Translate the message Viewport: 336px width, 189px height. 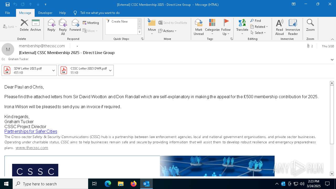coord(242,27)
